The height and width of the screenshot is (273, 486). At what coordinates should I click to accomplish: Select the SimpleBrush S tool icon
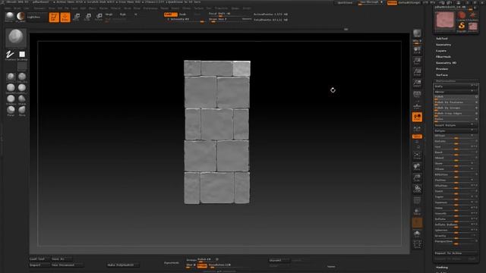462,26
